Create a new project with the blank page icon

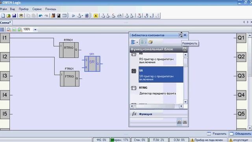[x=3, y=16]
